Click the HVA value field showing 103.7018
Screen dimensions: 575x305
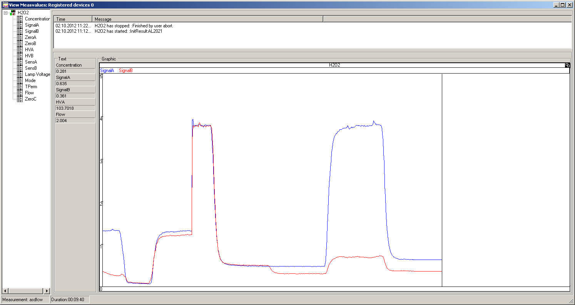(75, 108)
